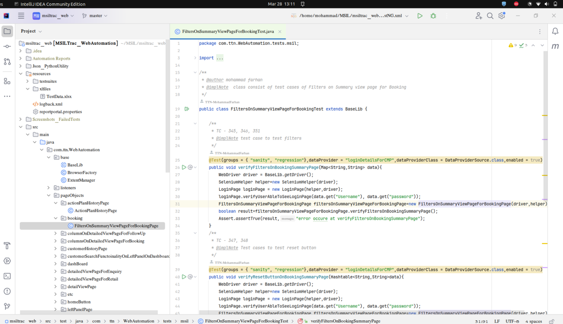Start debugging with the bug icon

click(433, 15)
